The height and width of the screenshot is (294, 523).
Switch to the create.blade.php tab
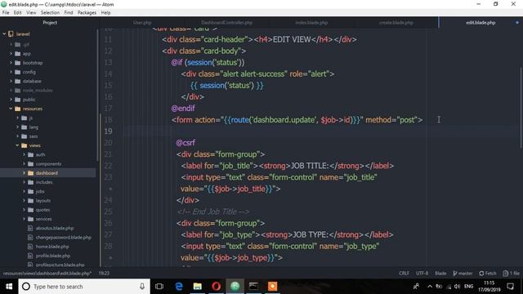tap(396, 23)
